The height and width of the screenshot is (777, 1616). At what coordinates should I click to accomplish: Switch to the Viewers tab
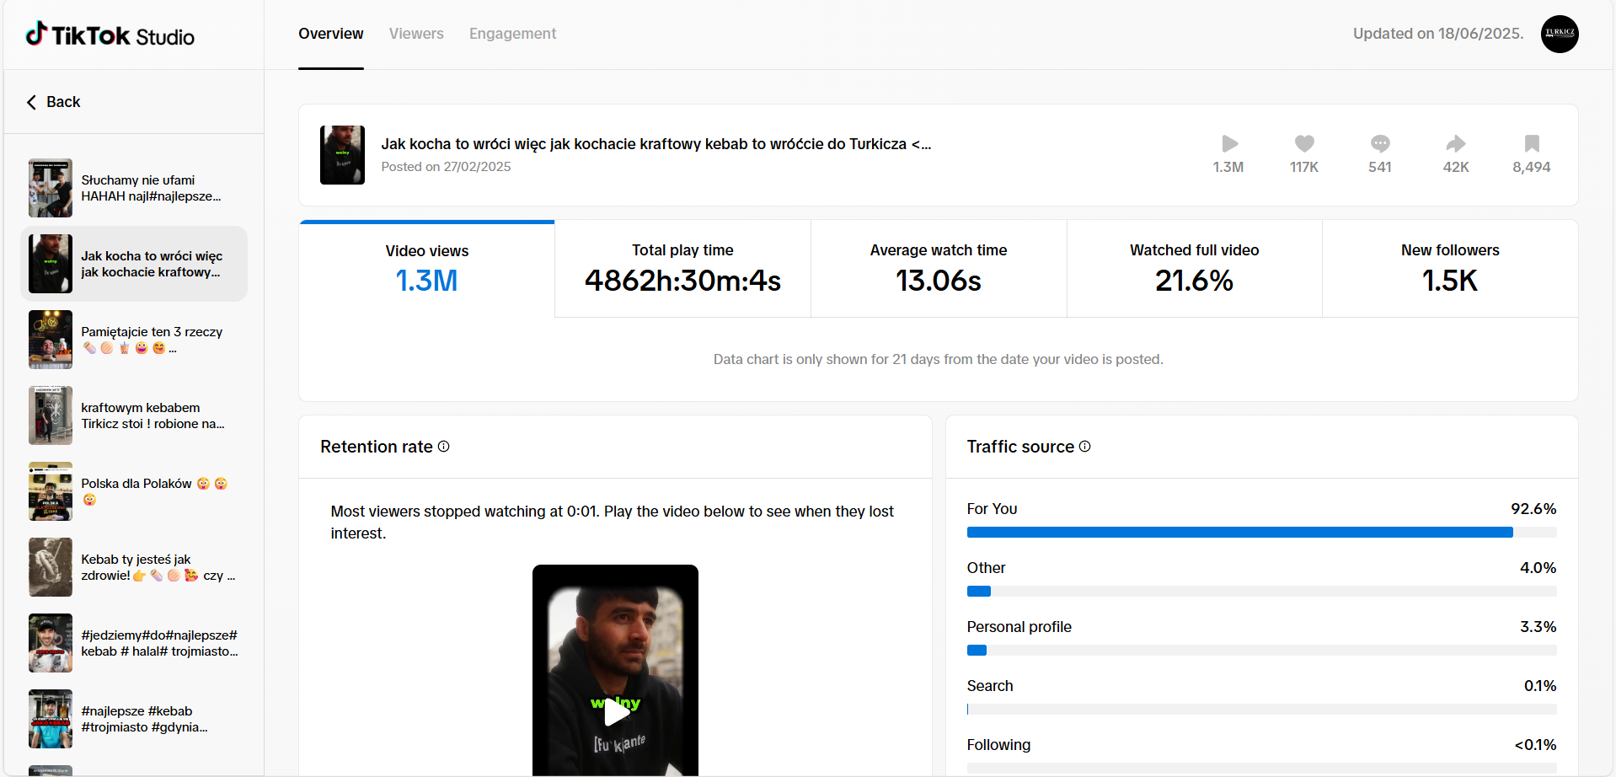pos(416,34)
